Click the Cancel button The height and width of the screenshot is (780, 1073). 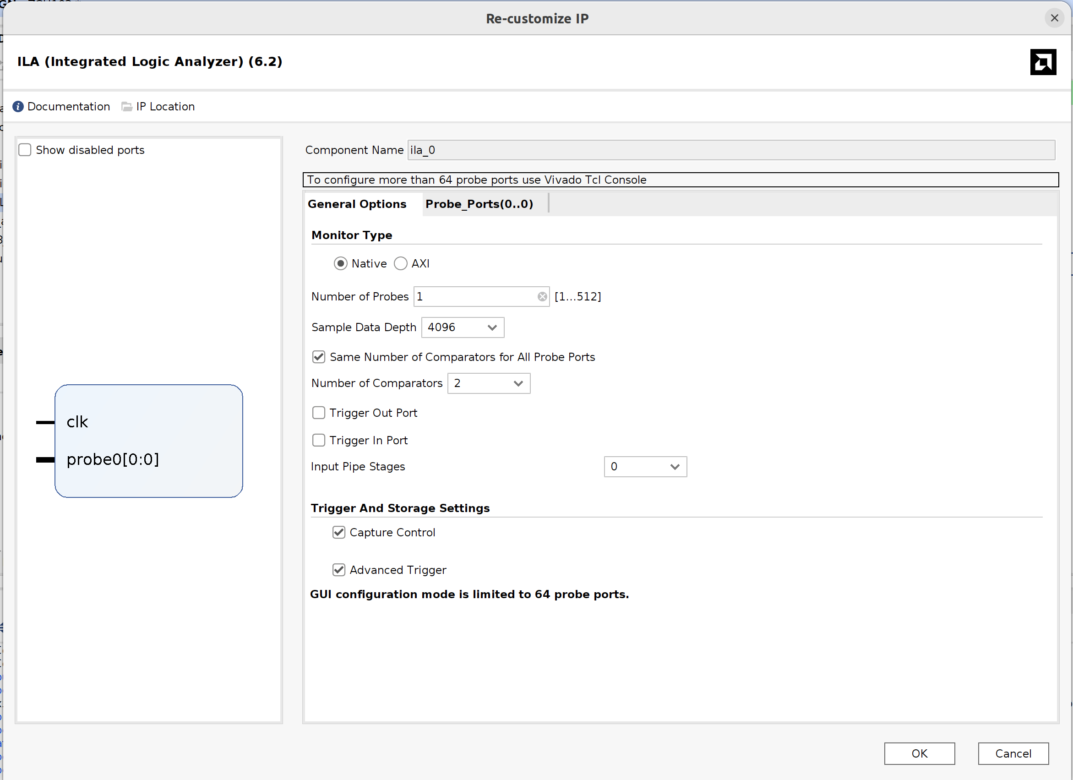click(1013, 753)
